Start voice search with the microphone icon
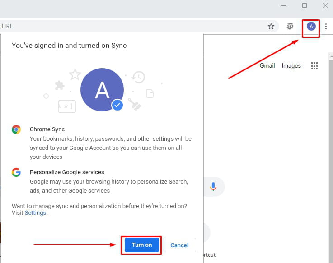This screenshot has height=263, width=333. (x=213, y=186)
